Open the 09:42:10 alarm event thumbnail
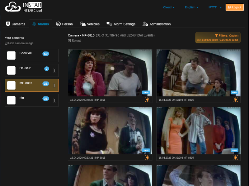The image size is (249, 186). (x=199, y=73)
